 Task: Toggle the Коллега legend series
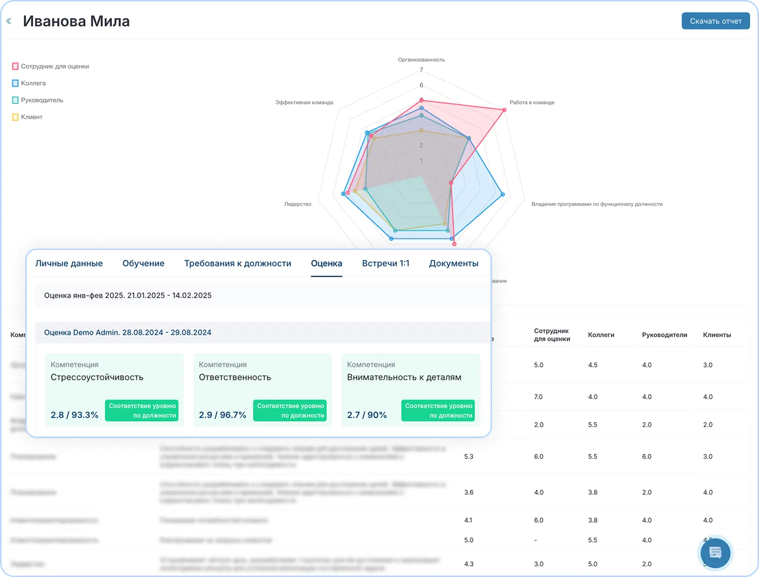click(29, 83)
